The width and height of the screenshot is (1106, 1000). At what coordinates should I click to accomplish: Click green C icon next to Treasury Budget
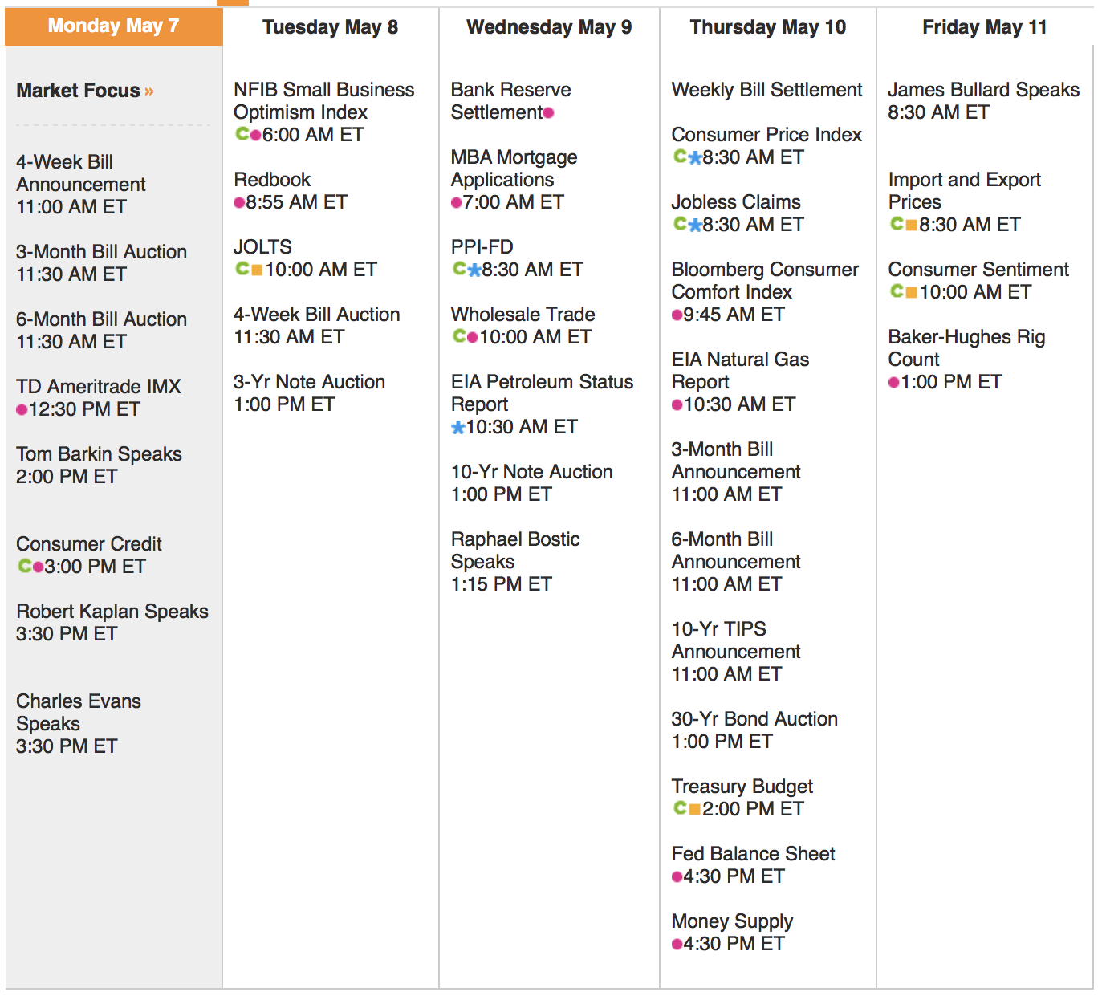pos(681,808)
